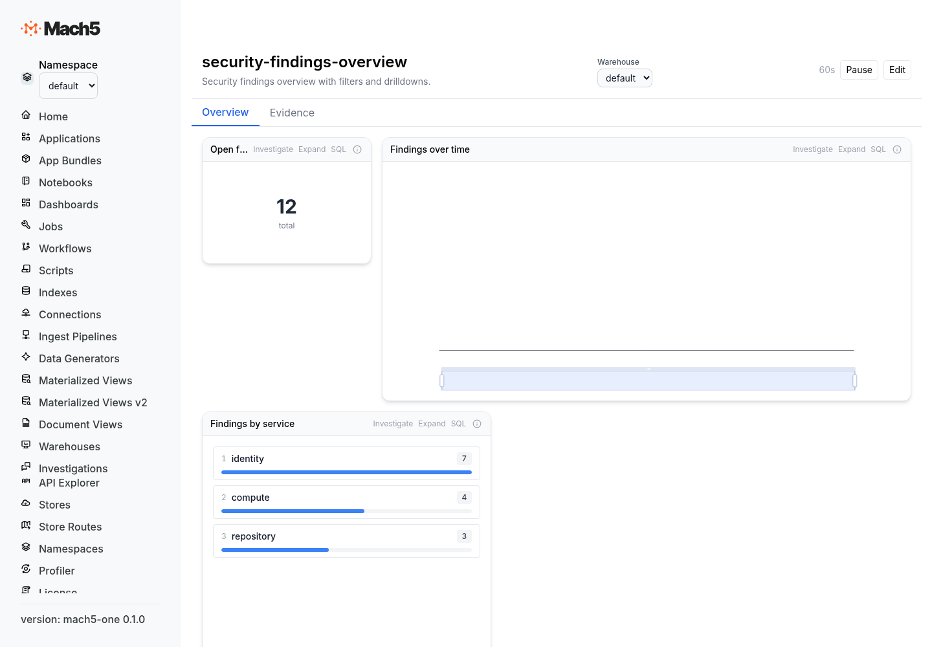Click the Mach5 logo
932x647 pixels.
tap(61, 28)
